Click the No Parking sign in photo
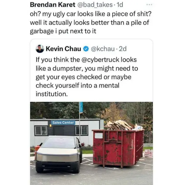 (148, 153)
